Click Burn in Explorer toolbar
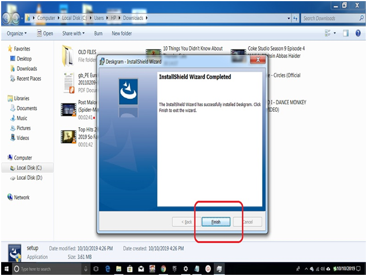The image size is (367, 276). pyautogui.click(x=98, y=34)
